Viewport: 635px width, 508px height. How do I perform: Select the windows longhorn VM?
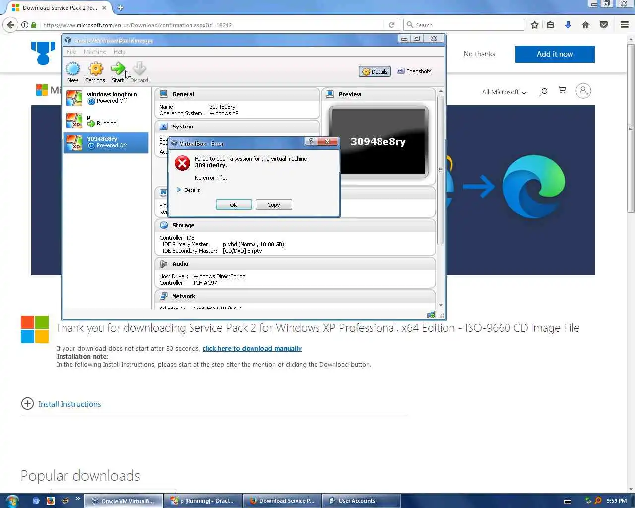pos(106,98)
